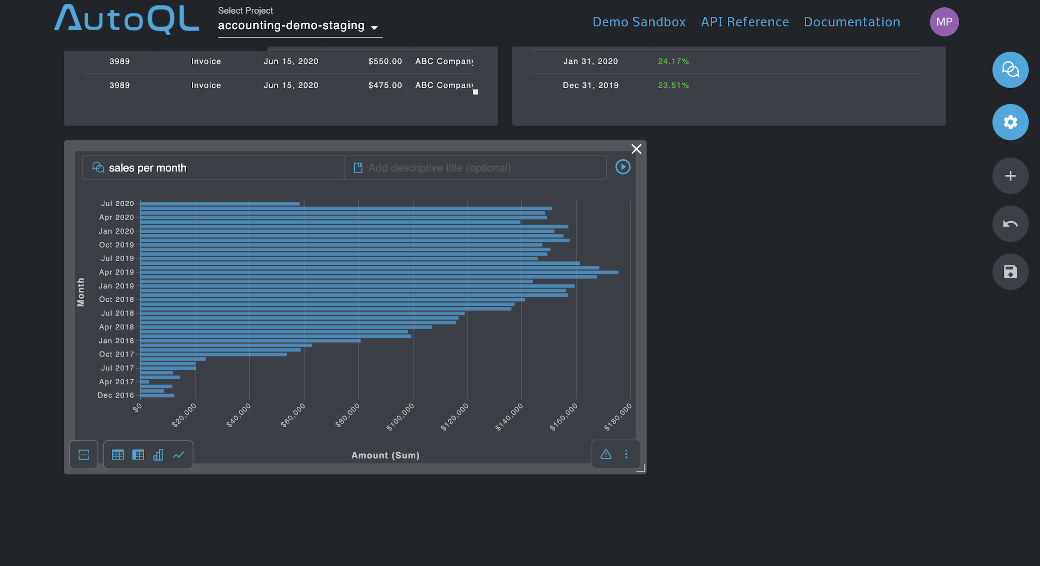Open MP user avatar menu
The height and width of the screenshot is (566, 1040).
pyautogui.click(x=944, y=22)
